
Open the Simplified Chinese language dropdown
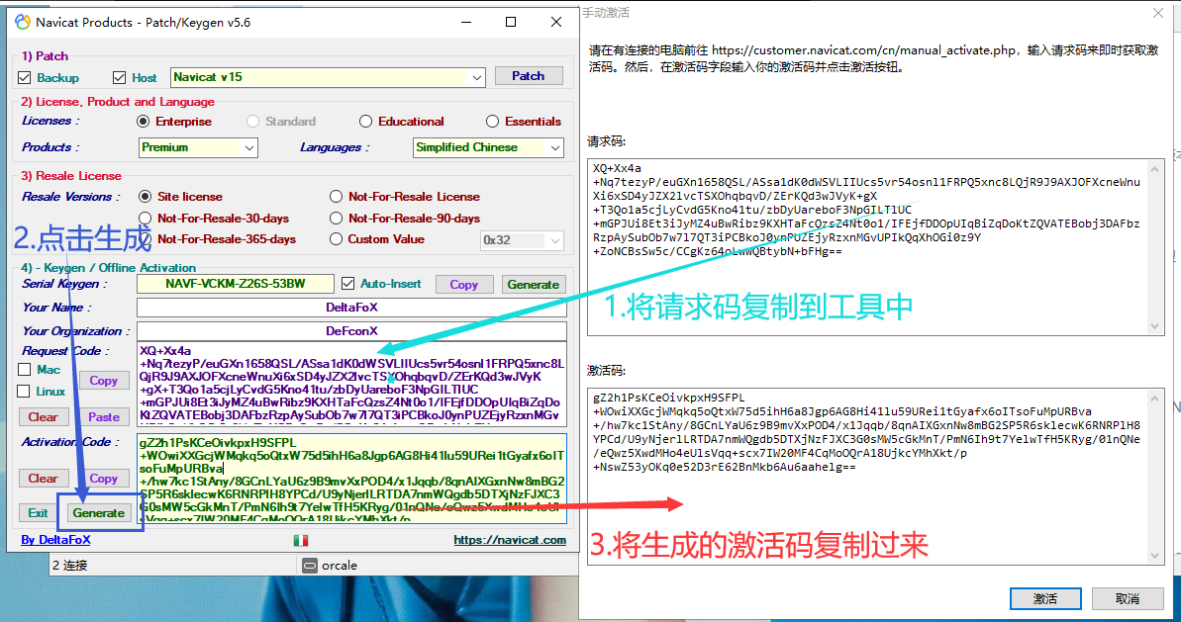554,147
